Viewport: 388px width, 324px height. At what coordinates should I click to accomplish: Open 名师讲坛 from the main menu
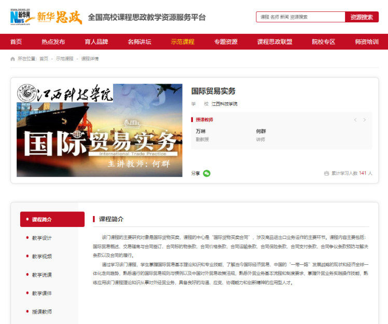(139, 42)
